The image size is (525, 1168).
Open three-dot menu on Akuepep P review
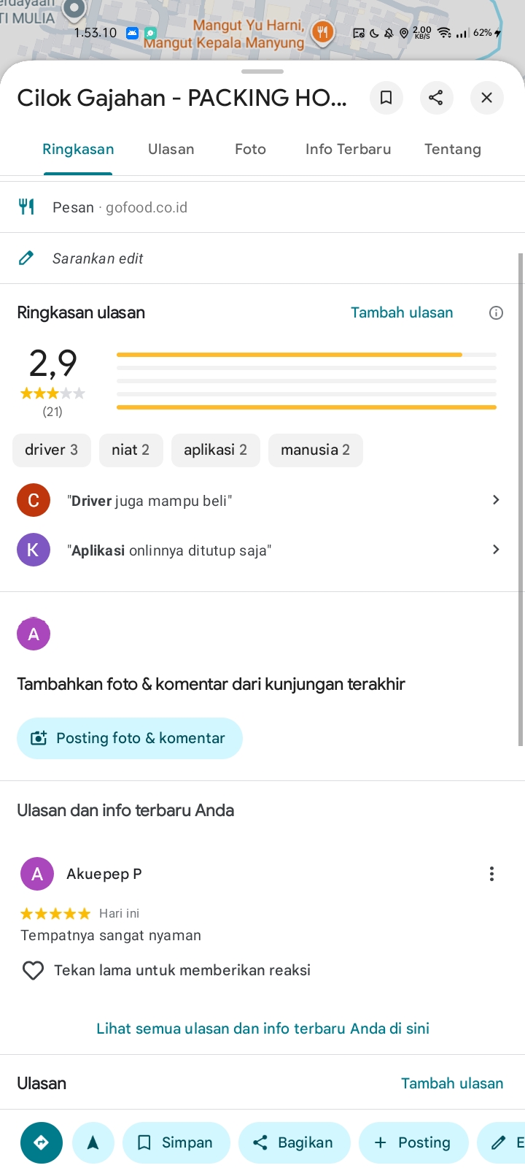[x=491, y=874]
